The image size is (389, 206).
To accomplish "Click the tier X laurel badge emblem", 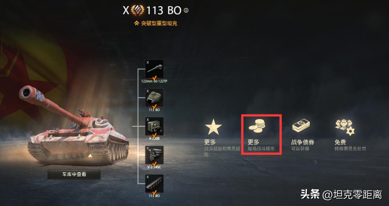I will coord(138,10).
